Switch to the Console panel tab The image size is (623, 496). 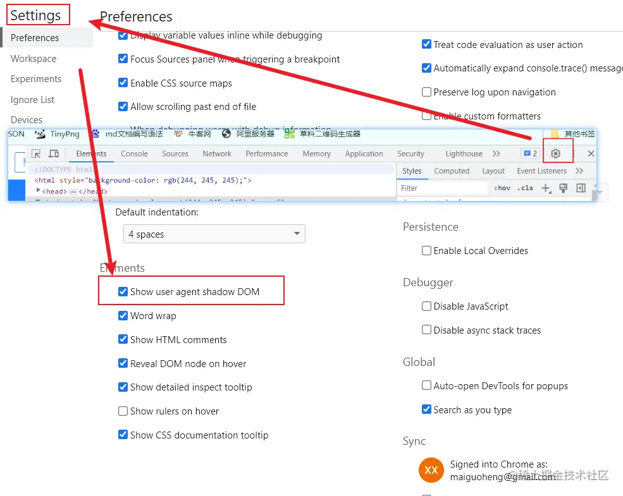click(x=134, y=154)
